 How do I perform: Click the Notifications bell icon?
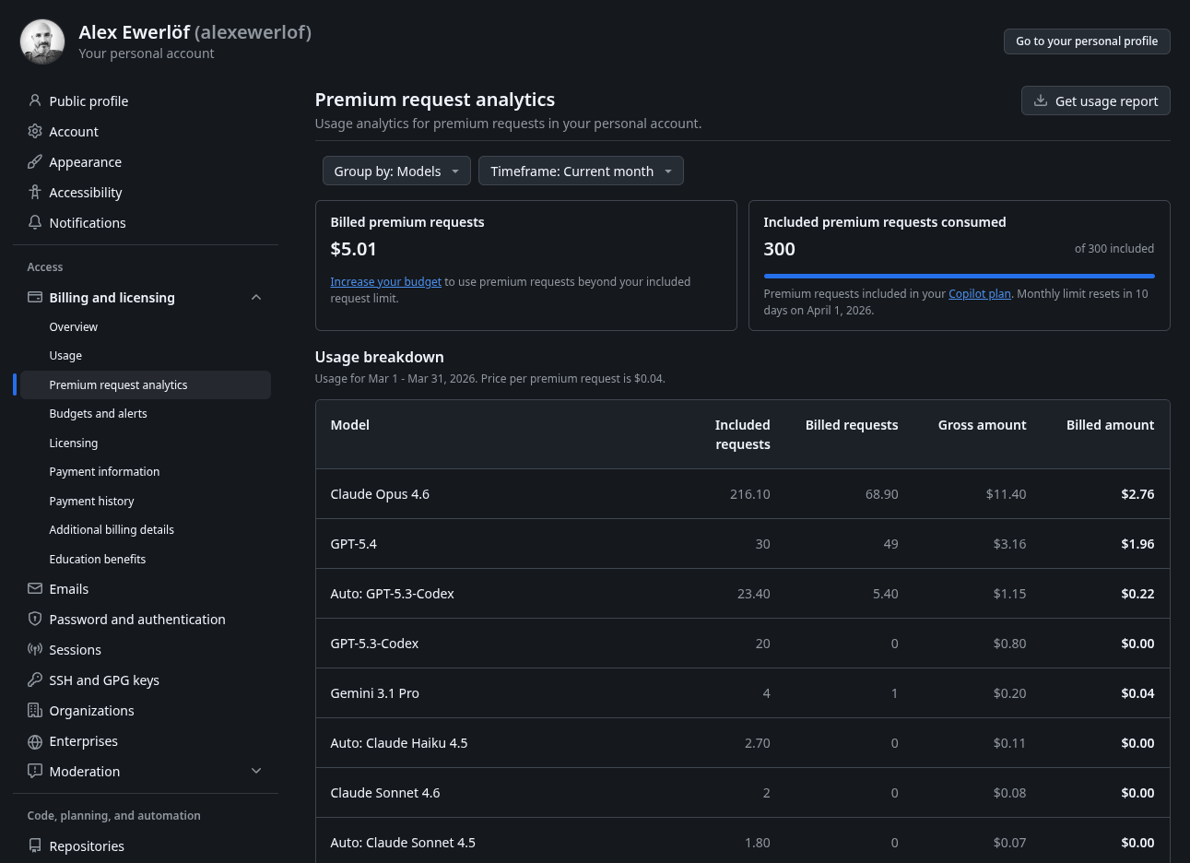click(x=35, y=222)
